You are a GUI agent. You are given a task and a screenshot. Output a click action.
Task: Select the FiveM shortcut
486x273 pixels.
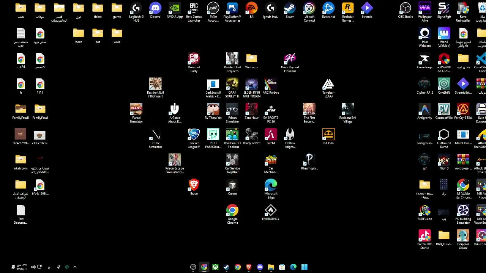tap(271, 136)
